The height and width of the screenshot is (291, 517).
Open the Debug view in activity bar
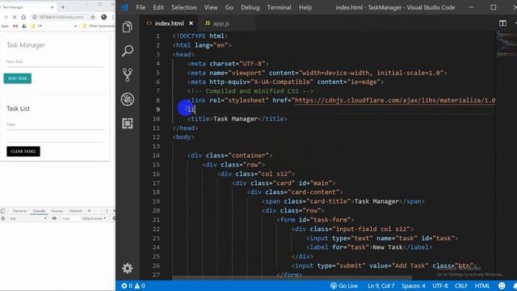click(x=128, y=99)
